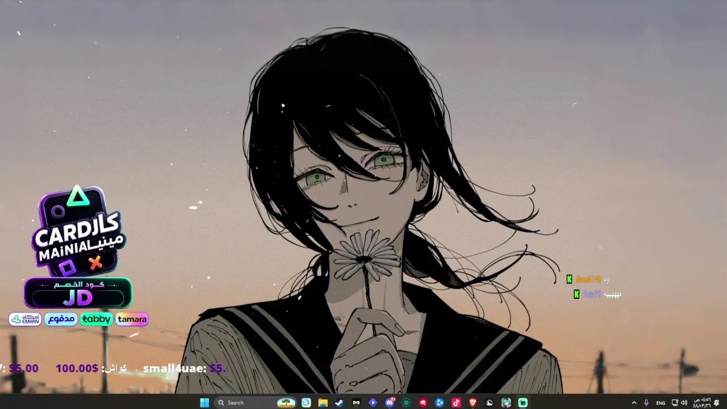Switch the ENG input language
Image resolution: width=727 pixels, height=409 pixels.
[x=661, y=403]
